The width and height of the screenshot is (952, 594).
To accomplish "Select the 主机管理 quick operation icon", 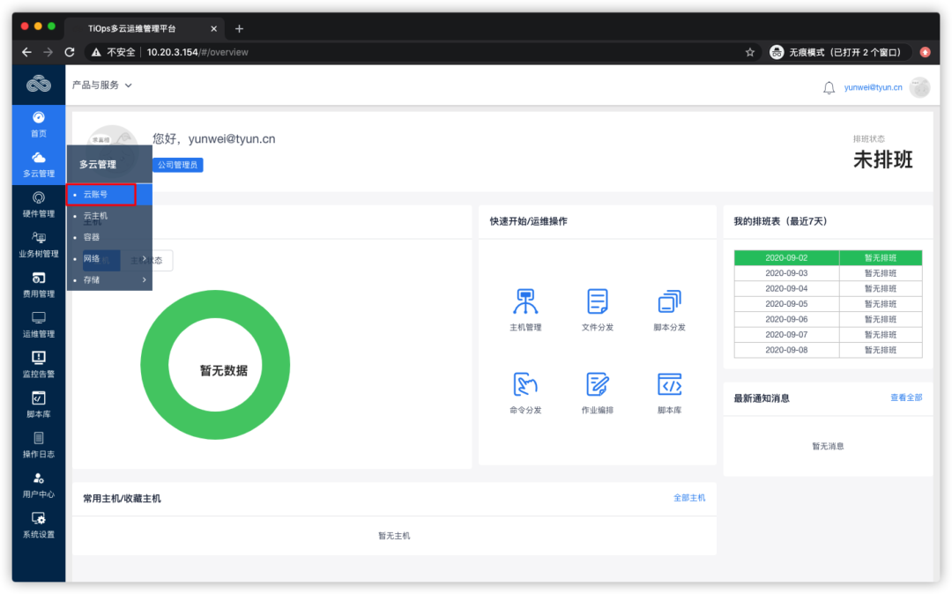I will [x=525, y=308].
